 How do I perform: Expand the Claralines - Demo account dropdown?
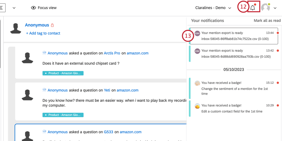click(213, 8)
